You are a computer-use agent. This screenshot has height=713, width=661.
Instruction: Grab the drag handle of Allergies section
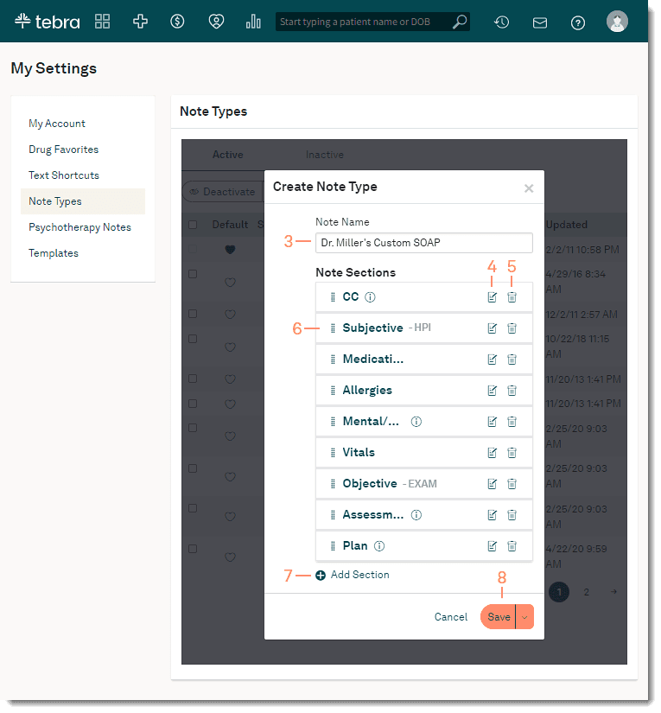coord(333,391)
